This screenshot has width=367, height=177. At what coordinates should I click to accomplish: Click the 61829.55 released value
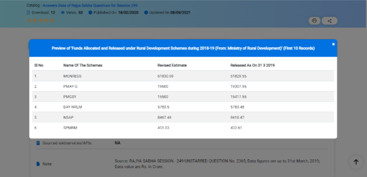[x=238, y=76]
